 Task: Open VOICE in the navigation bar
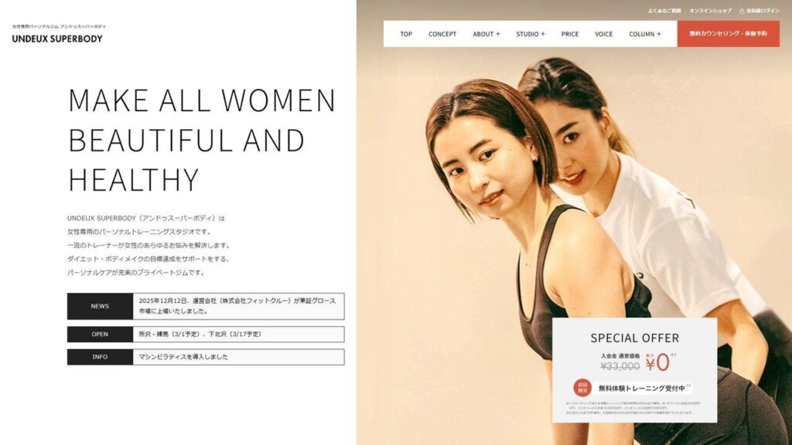[603, 34]
